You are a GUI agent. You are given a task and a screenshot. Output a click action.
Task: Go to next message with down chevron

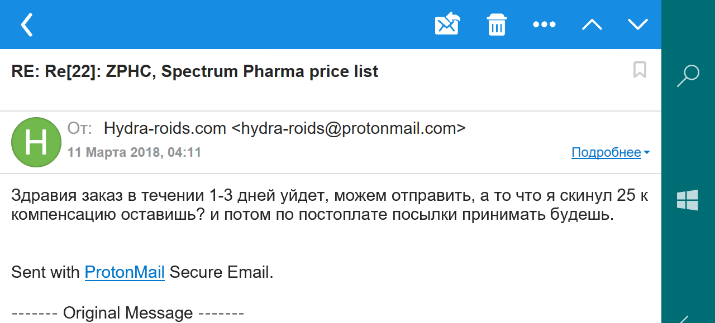point(637,25)
